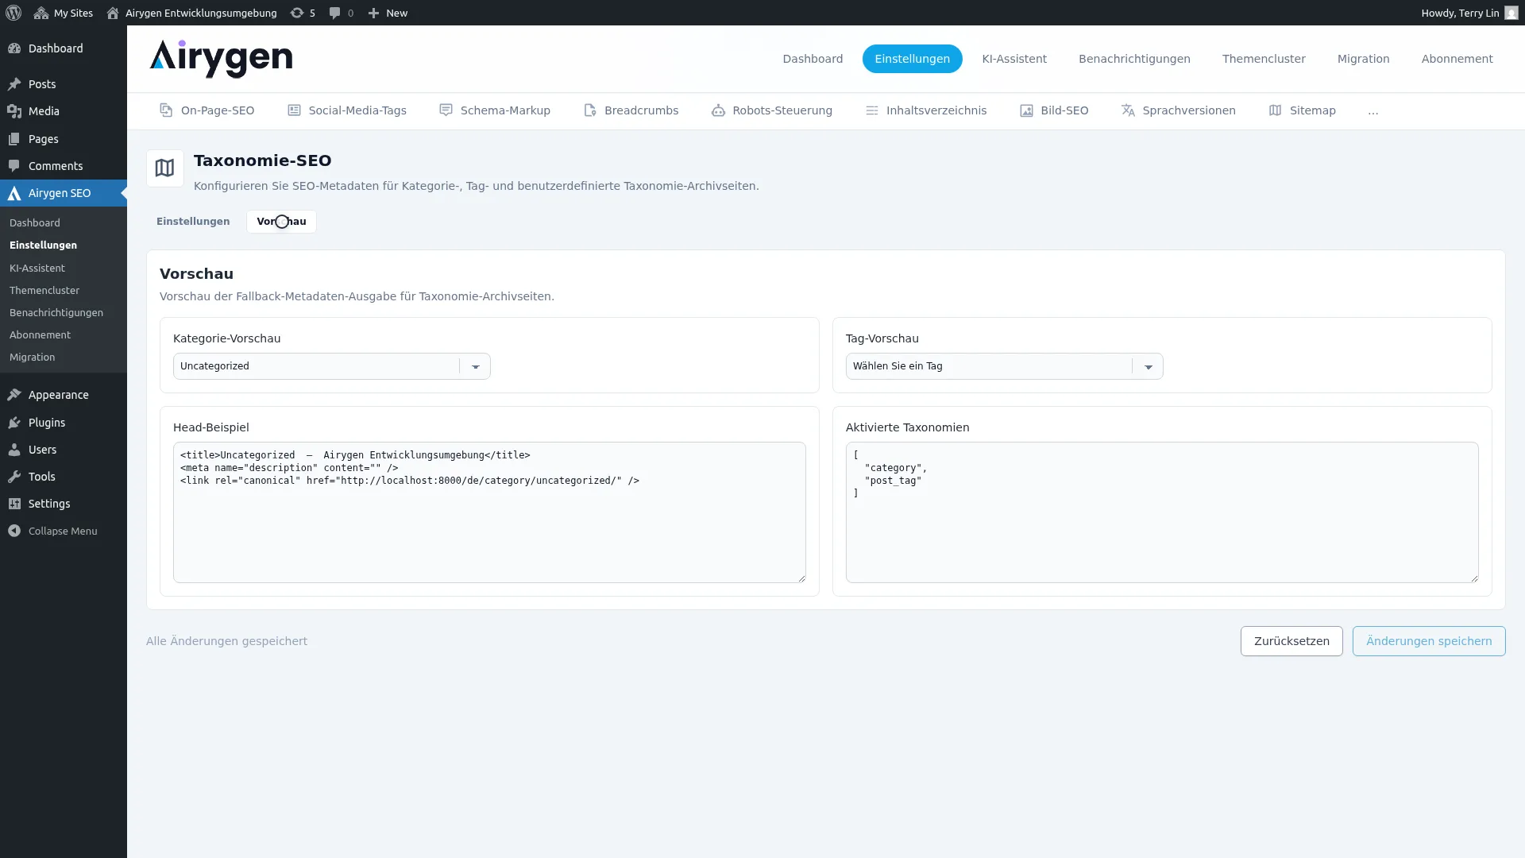Open the Sprachversionen settings tab

pyautogui.click(x=1179, y=110)
